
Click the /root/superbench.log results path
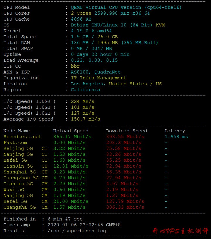pos(76,231)
